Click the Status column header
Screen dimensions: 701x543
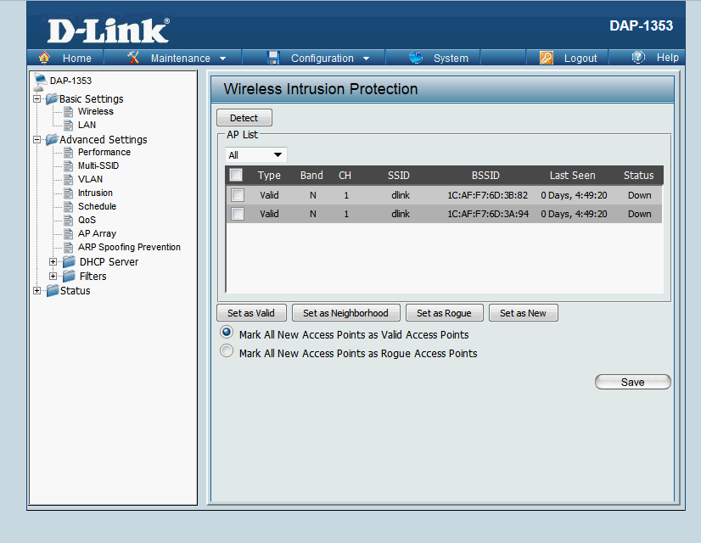[x=638, y=175]
